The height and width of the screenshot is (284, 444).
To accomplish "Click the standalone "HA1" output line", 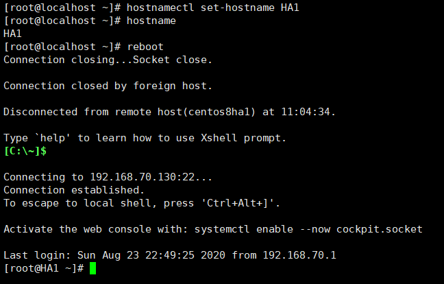I will [12, 34].
